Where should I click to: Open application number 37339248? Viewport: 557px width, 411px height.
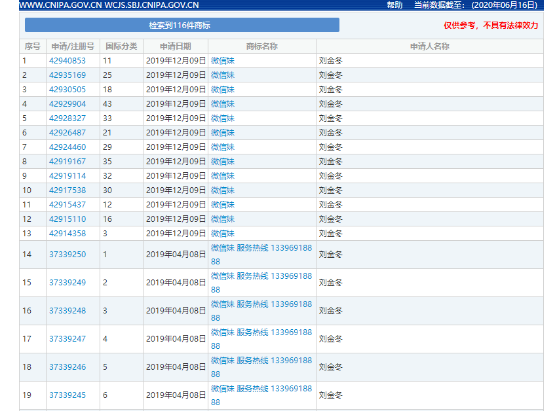[x=67, y=311]
